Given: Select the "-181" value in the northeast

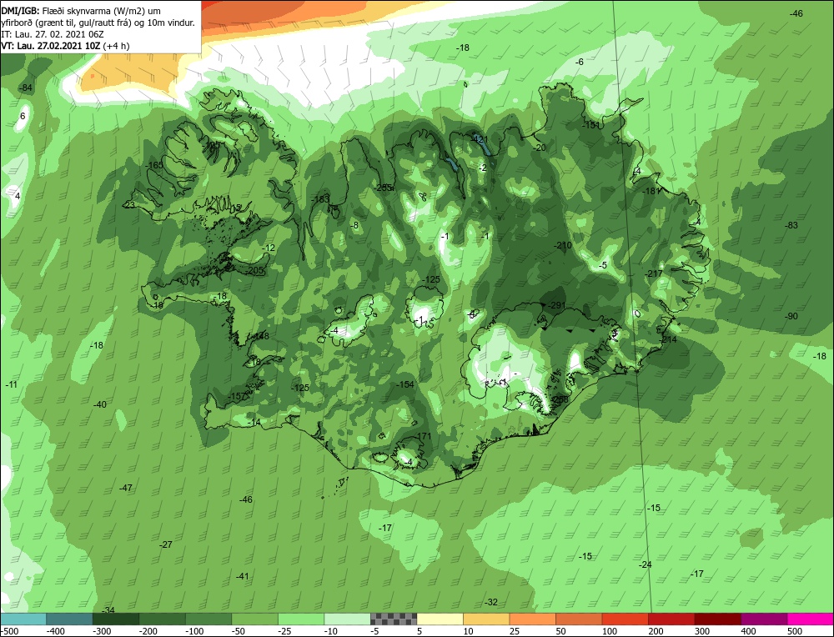Looking at the screenshot, I should (651, 191).
